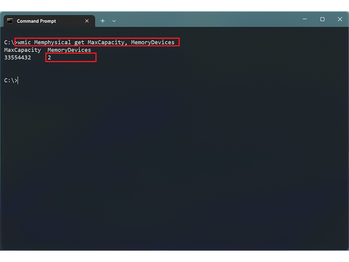Click the Command Prompt tab icon
349x262 pixels.
[10, 21]
